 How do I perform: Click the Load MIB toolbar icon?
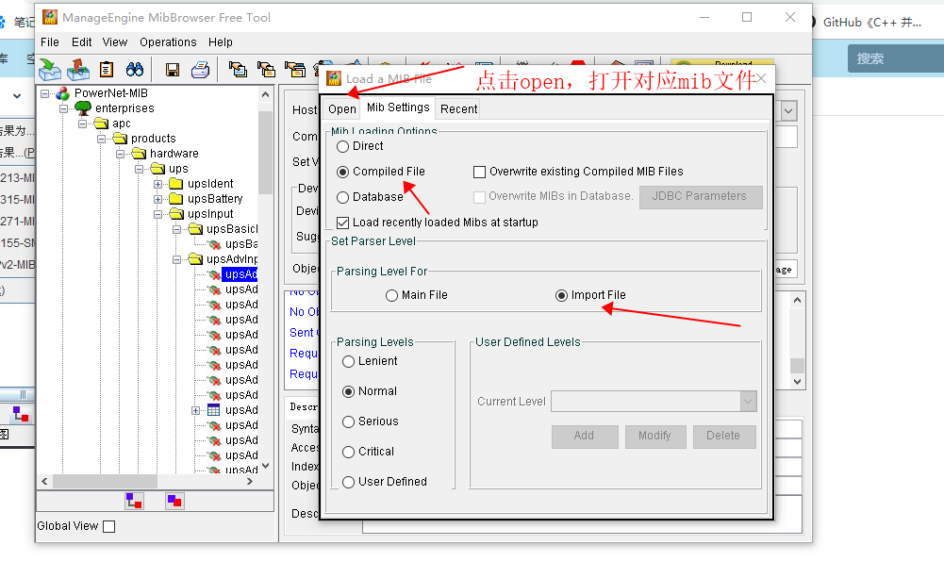[49, 70]
